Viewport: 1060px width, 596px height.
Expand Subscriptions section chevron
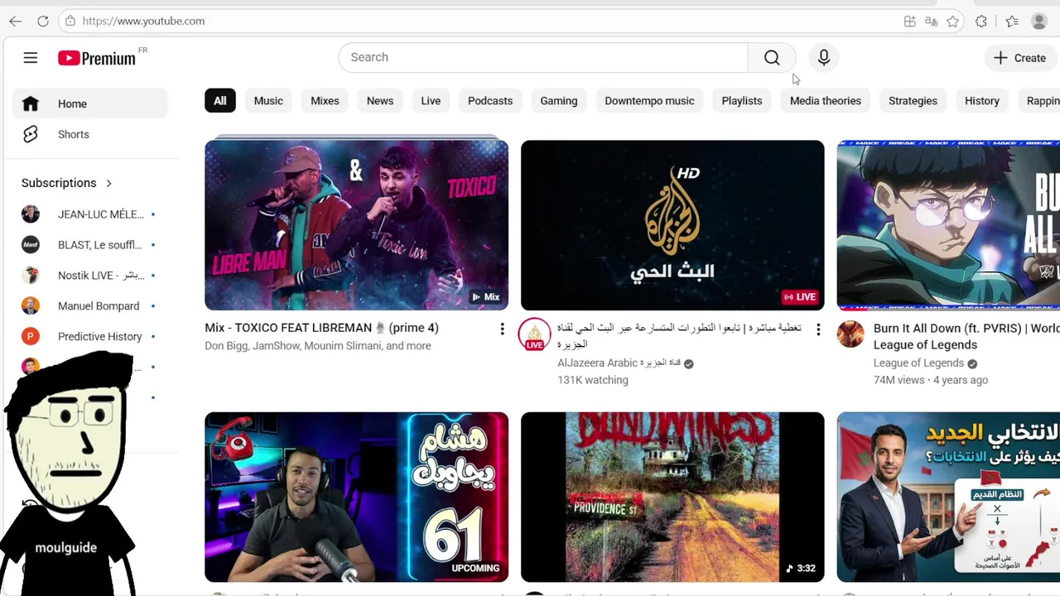coord(108,183)
